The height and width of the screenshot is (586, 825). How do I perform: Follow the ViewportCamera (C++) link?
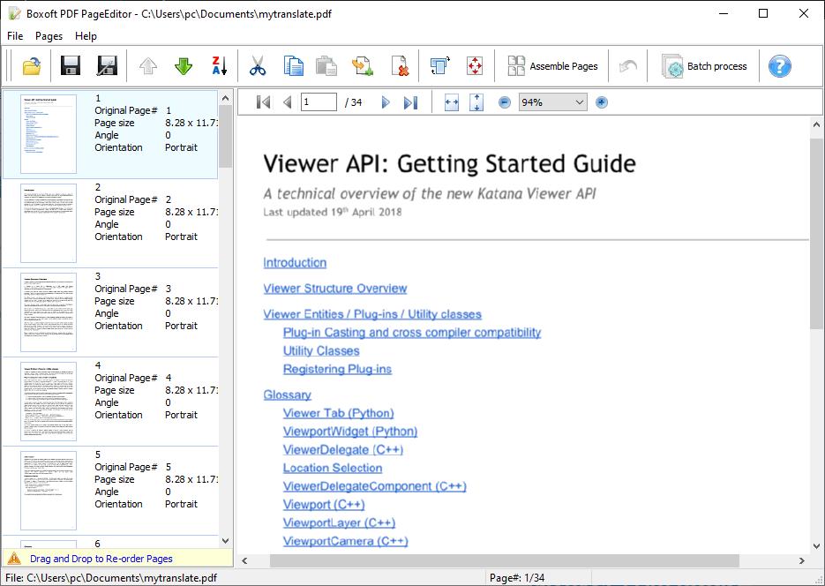coord(345,541)
